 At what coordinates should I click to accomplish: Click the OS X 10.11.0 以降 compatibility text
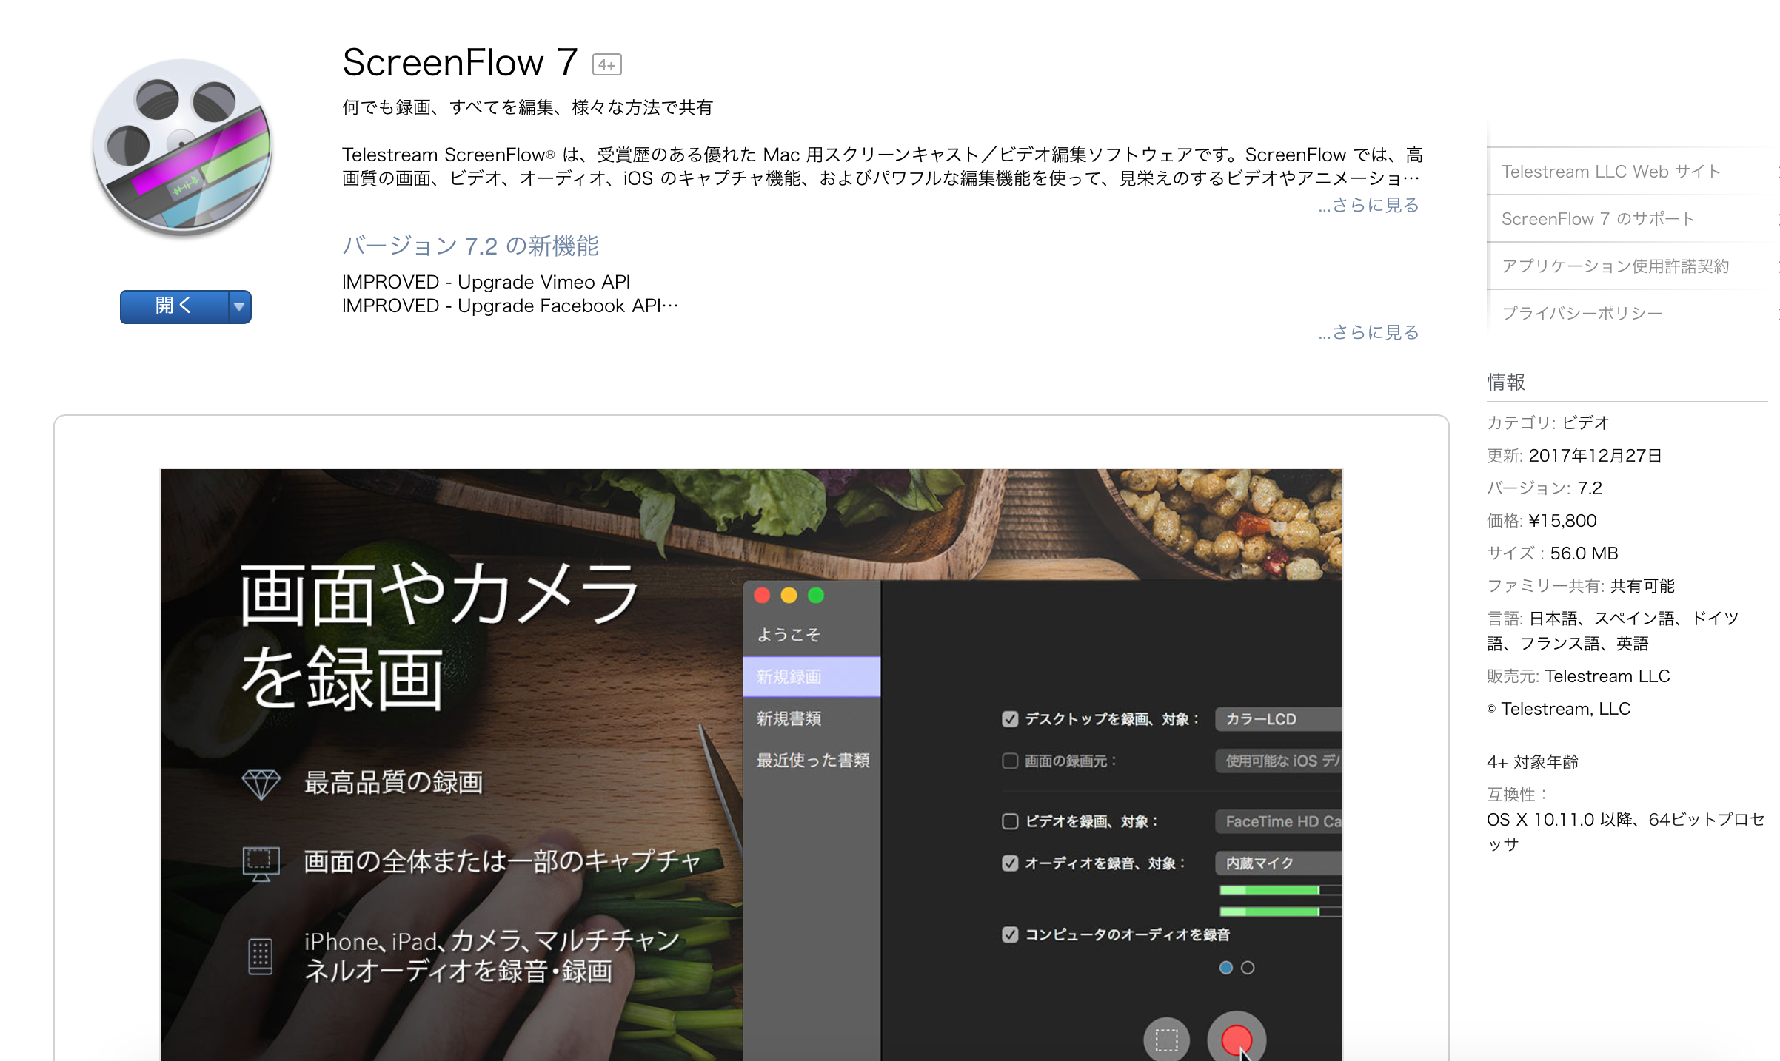(x=1626, y=832)
